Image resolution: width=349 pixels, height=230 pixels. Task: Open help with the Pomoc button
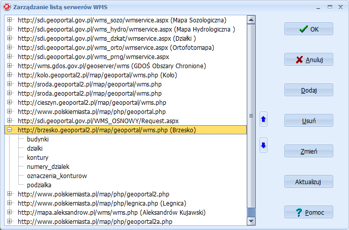(309, 212)
